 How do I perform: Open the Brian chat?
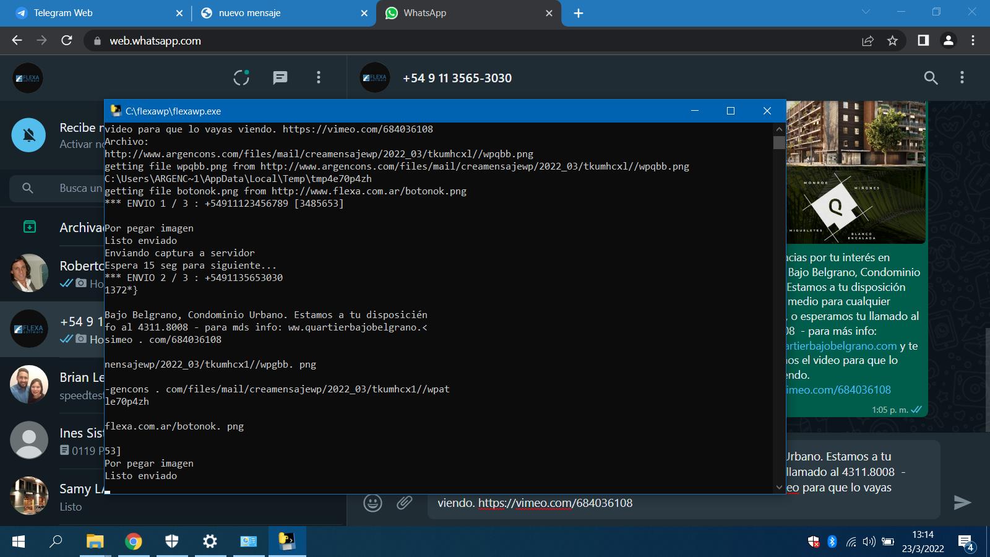(52, 384)
